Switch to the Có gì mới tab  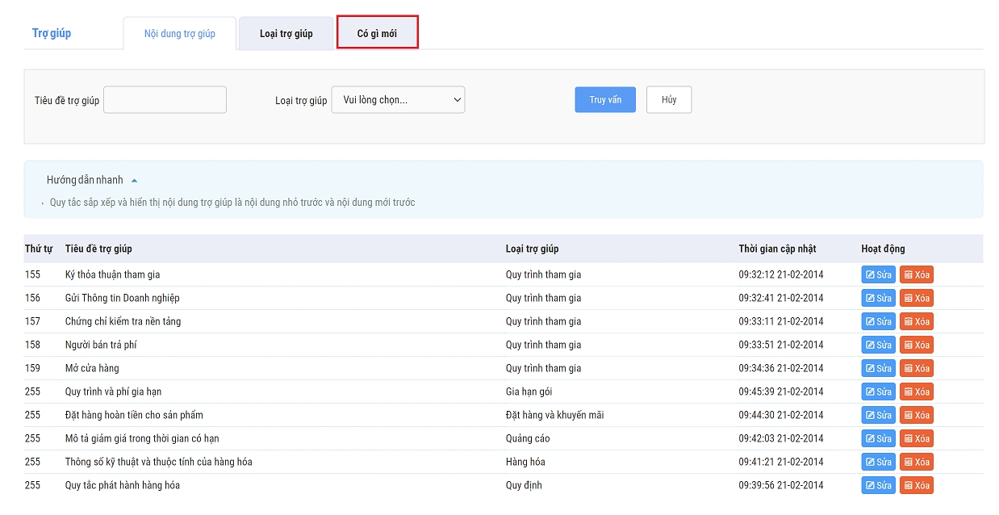[377, 34]
